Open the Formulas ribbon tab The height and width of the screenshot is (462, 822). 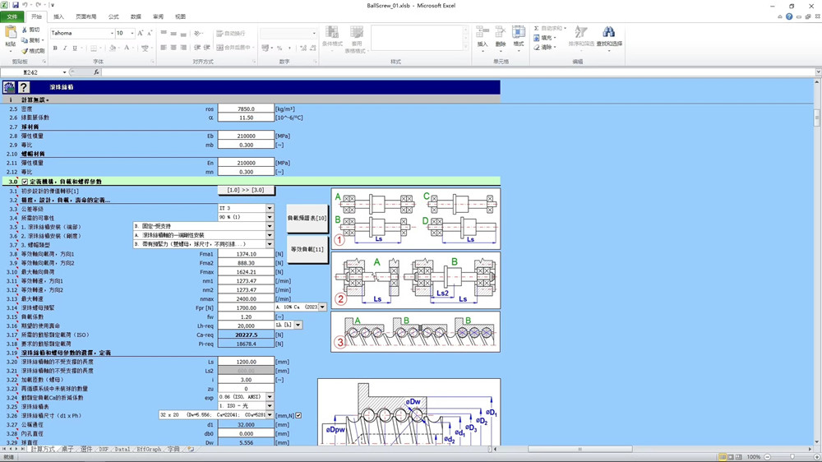coord(113,16)
